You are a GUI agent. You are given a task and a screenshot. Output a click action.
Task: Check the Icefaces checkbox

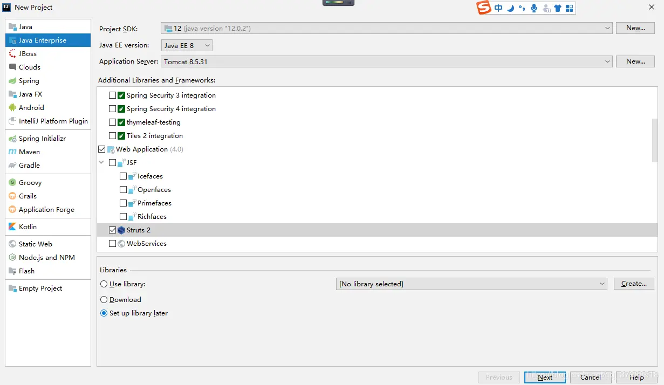[x=123, y=176]
